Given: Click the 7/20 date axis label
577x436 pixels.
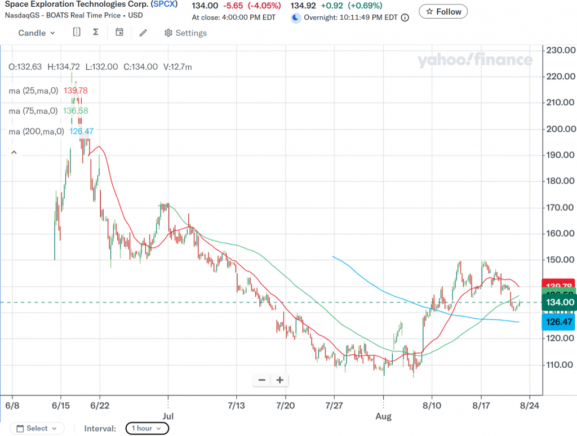Looking at the screenshot, I should click(285, 406).
